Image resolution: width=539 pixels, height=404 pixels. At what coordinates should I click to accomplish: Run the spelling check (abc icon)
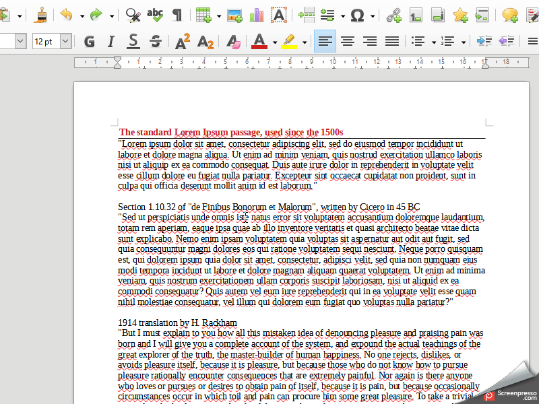coord(155,15)
